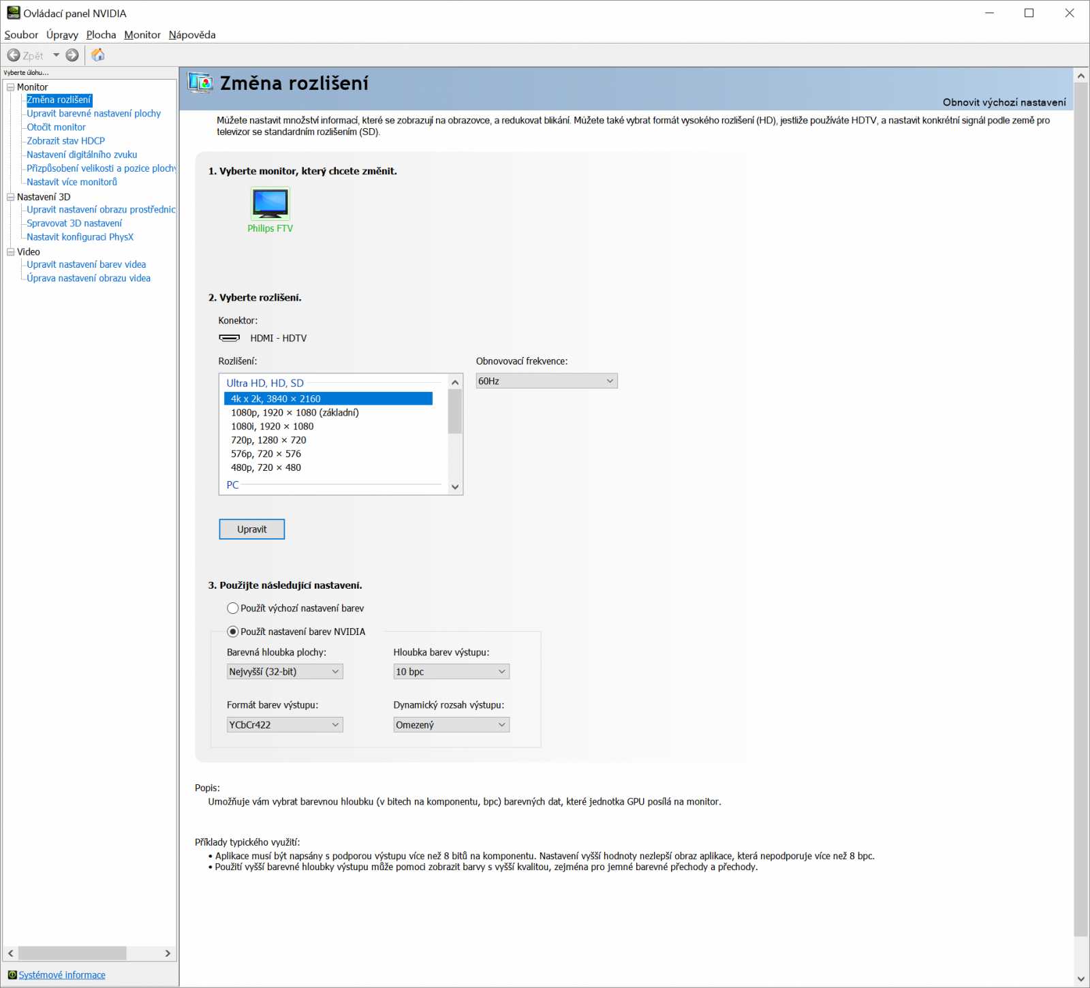Select Změna rozlišení in task tree
Viewport: 1090px width, 988px height.
click(59, 100)
